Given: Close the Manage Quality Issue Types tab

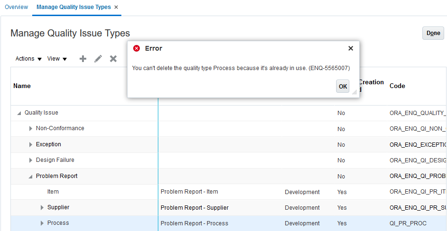Looking at the screenshot, I should 116,7.
